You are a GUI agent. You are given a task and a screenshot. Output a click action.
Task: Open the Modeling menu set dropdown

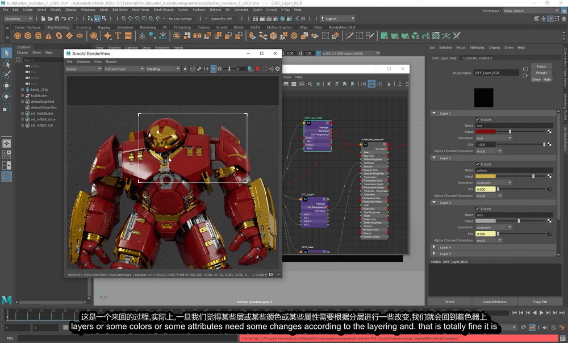tap(19, 19)
